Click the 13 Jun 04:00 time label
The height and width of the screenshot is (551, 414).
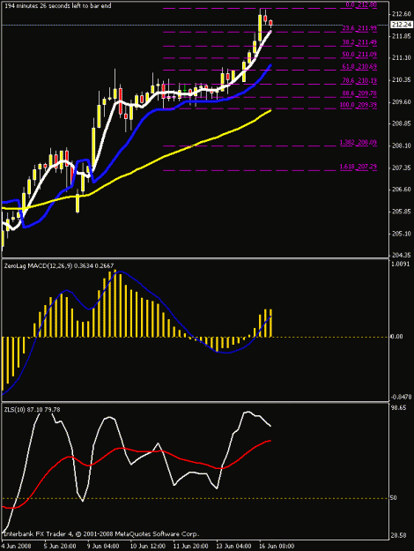pyautogui.click(x=233, y=546)
